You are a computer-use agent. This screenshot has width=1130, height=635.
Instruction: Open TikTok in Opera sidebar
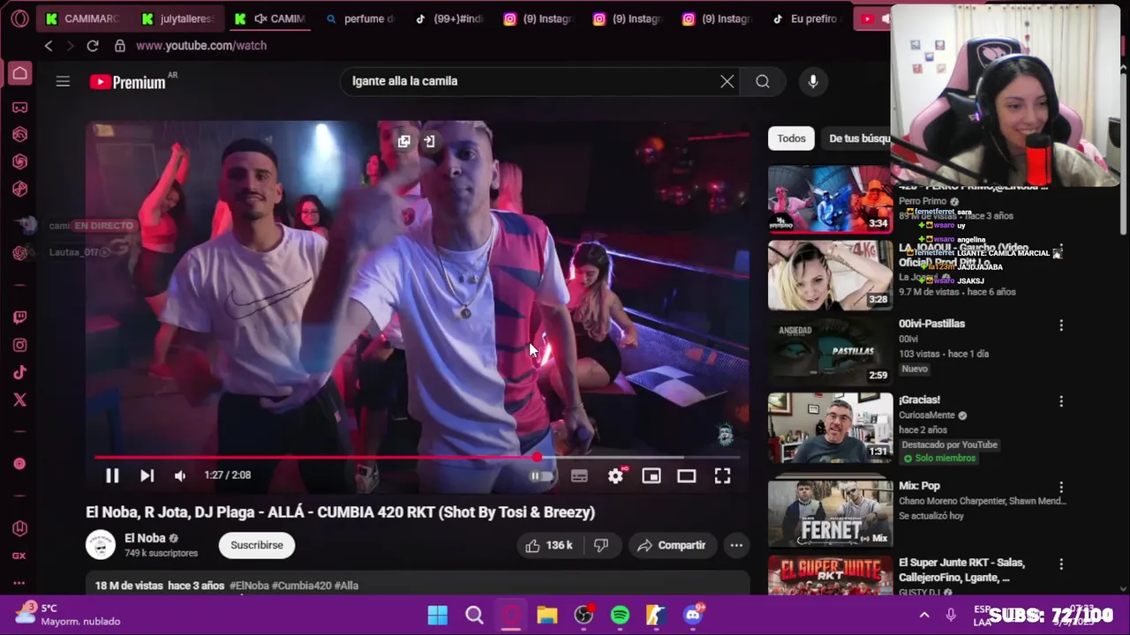[19, 372]
